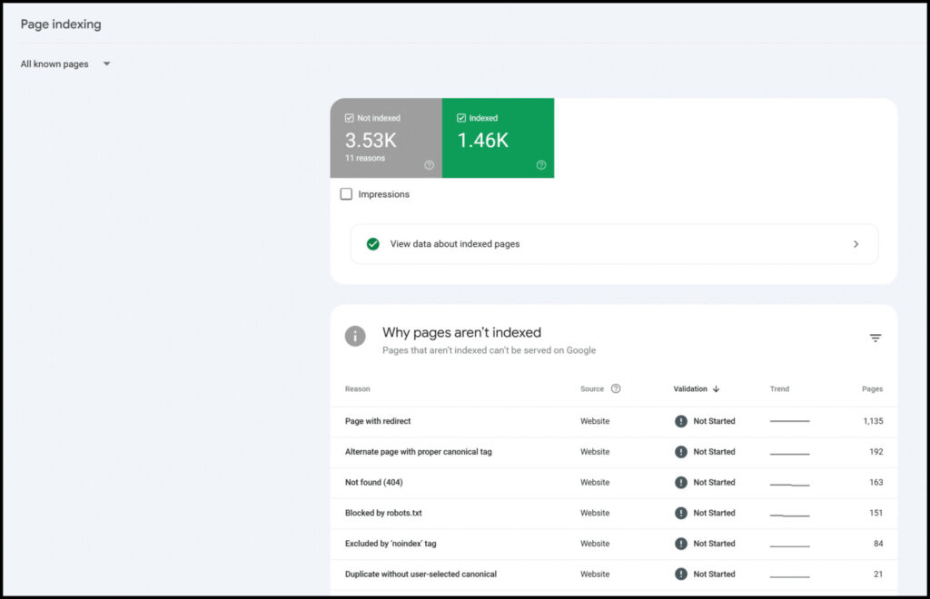
Task: Enable the Impressions checkbox
Action: click(346, 194)
